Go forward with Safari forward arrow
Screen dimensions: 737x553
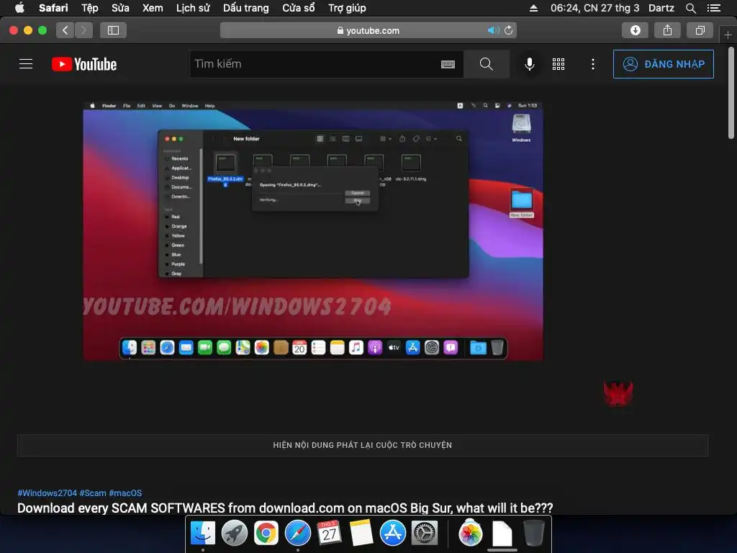83,30
